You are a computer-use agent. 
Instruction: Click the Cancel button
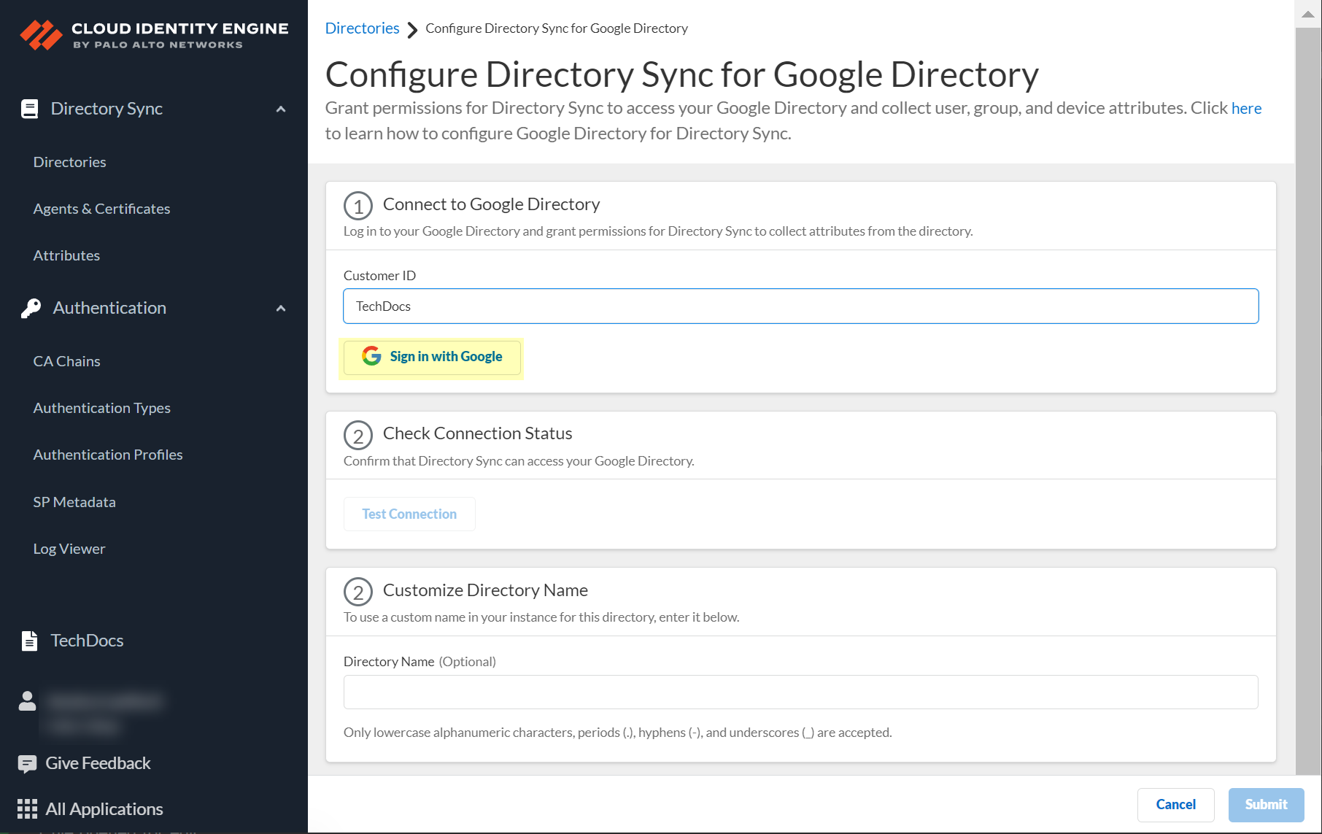(1175, 804)
